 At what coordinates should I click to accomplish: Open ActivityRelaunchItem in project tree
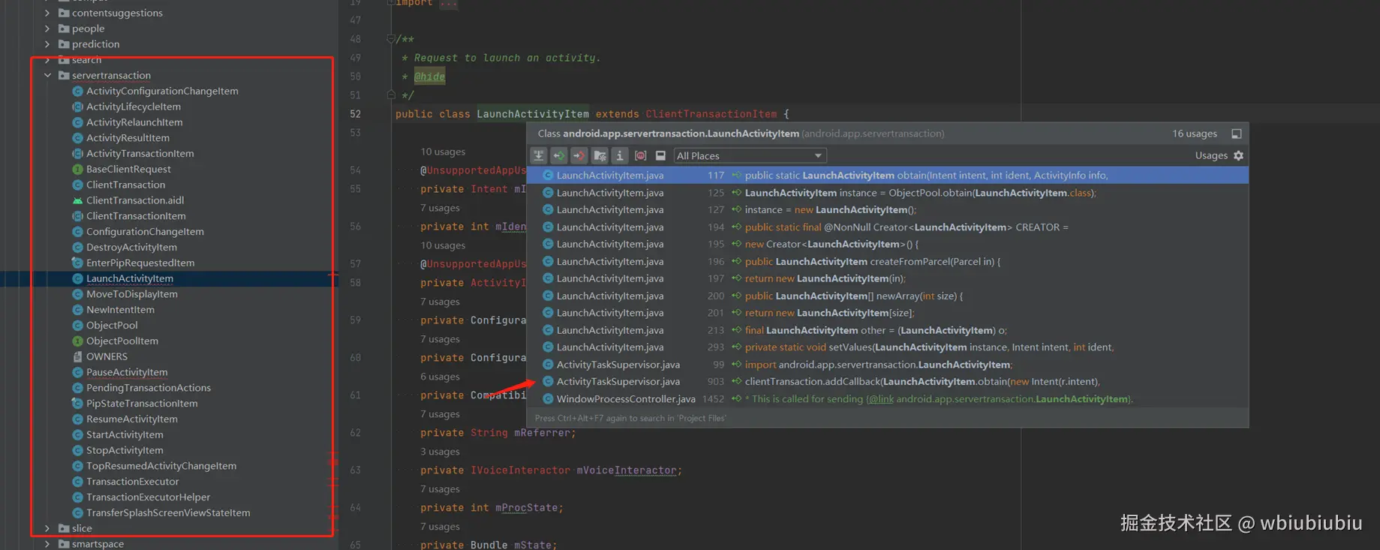134,122
